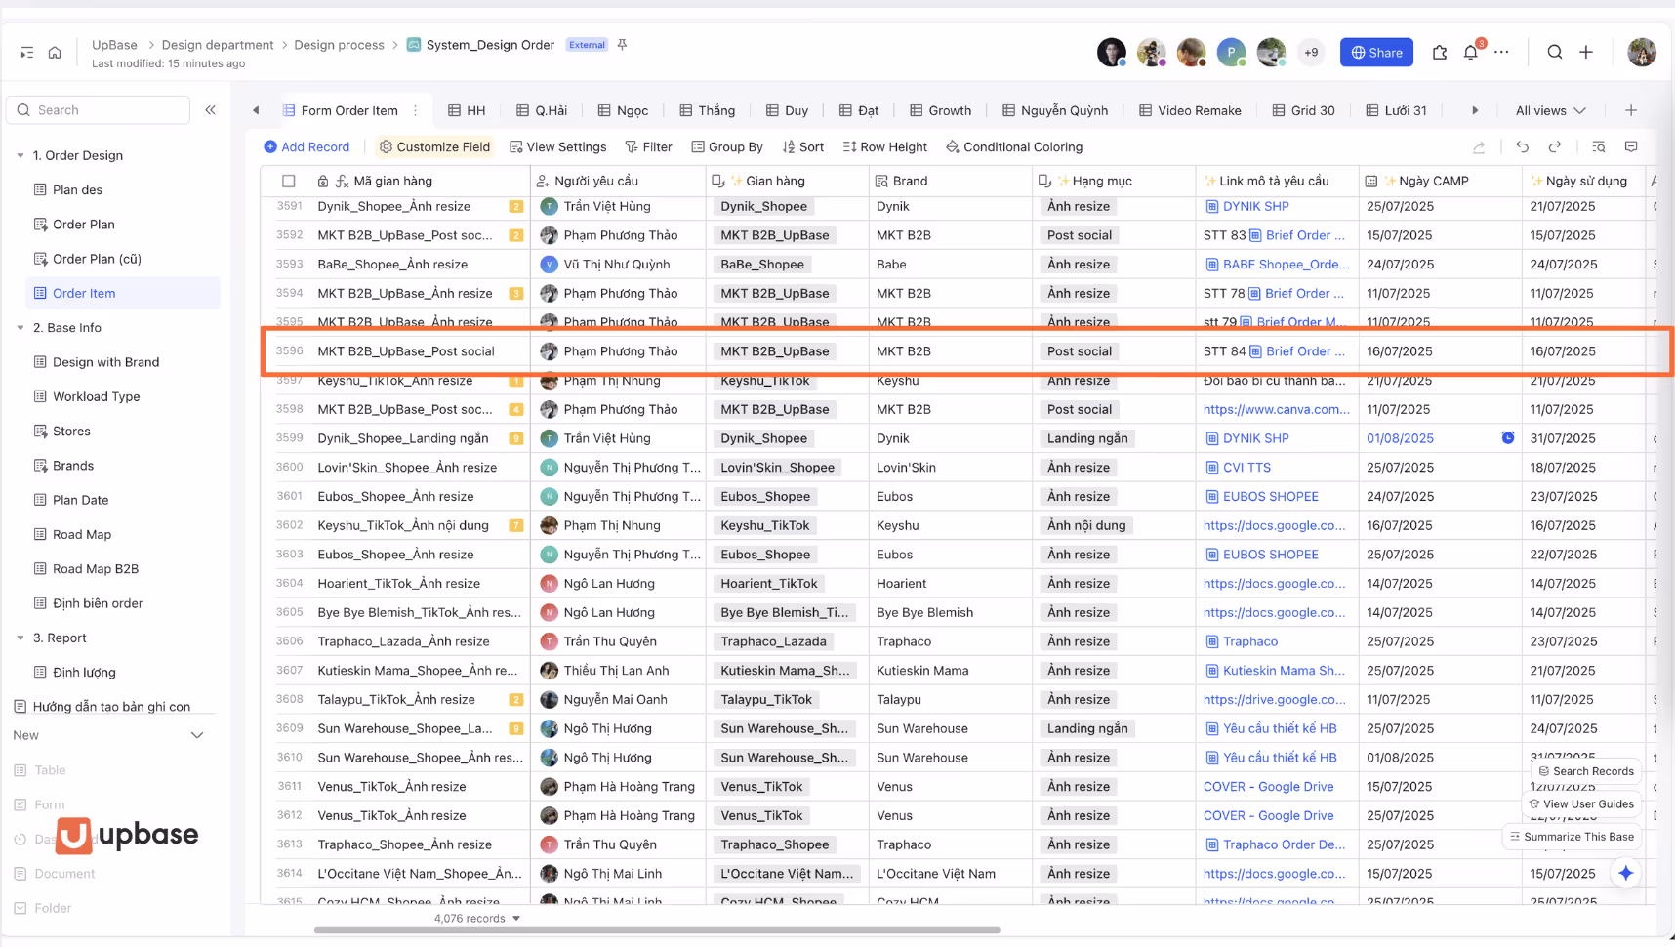Click the Ngày CAMP column header
Image resolution: width=1675 pixels, height=947 pixels.
tap(1441, 181)
